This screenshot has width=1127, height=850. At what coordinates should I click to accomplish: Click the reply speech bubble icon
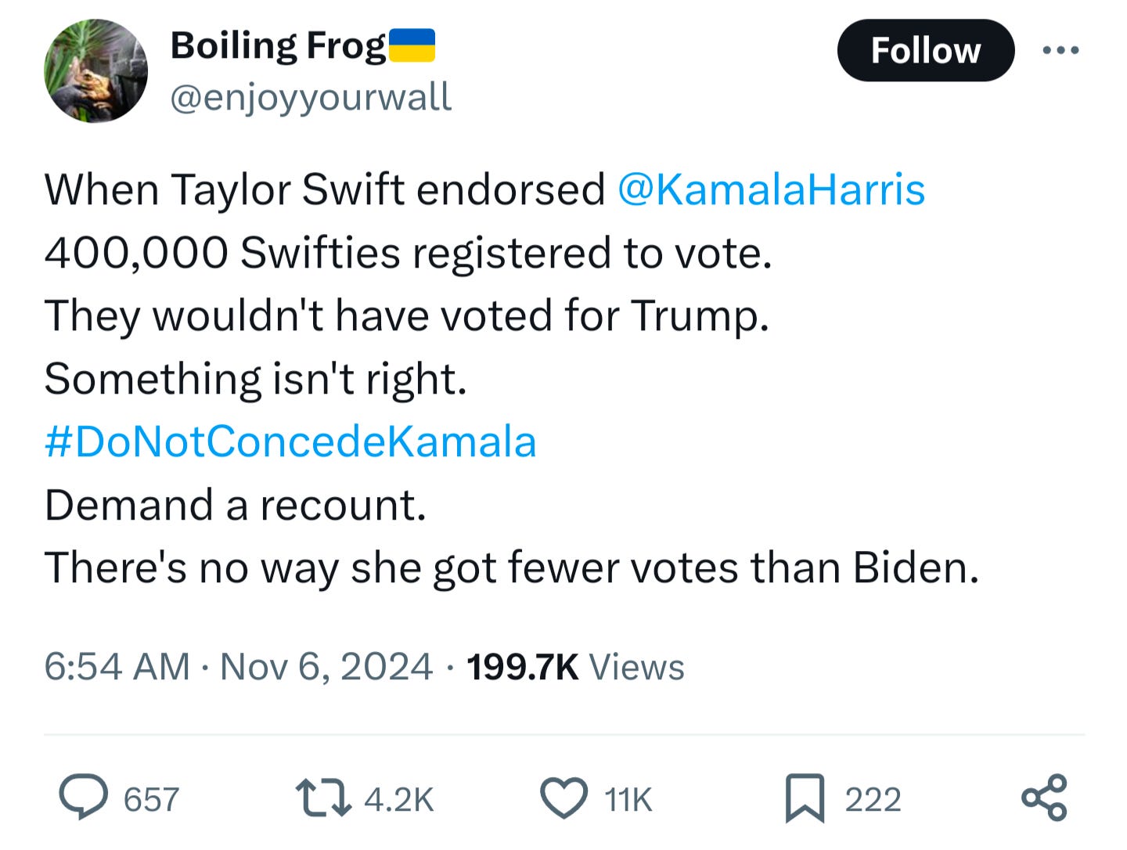coord(84,797)
